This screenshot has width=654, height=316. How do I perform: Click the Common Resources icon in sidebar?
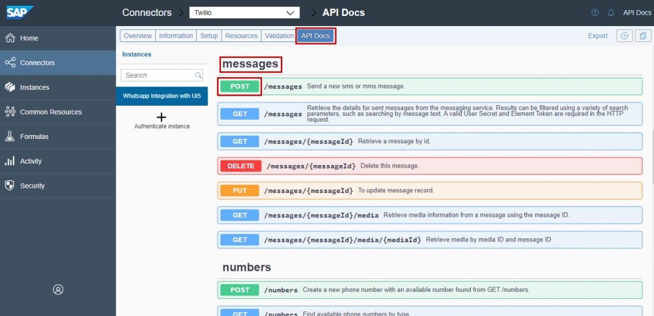(x=10, y=112)
